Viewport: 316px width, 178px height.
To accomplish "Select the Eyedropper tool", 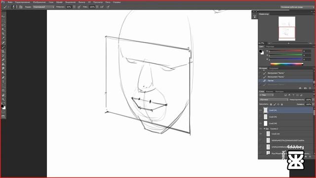I will click(x=3, y=38).
